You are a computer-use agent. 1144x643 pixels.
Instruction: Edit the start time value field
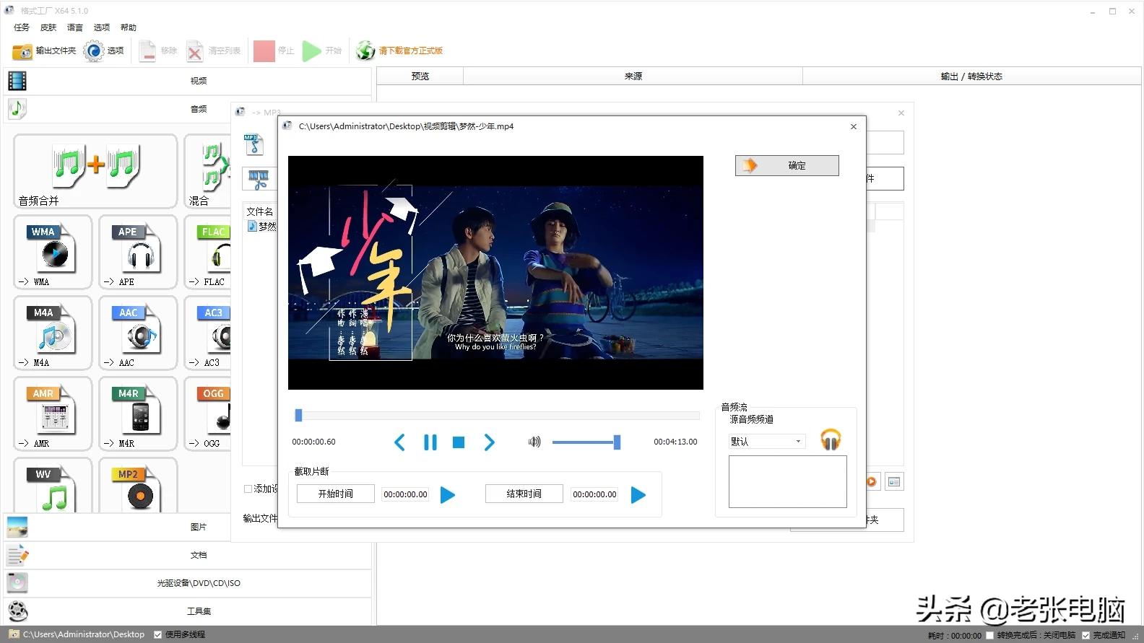(x=405, y=494)
